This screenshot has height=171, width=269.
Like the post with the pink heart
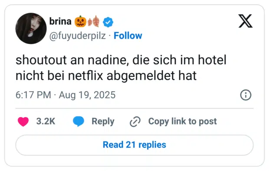[23, 122]
